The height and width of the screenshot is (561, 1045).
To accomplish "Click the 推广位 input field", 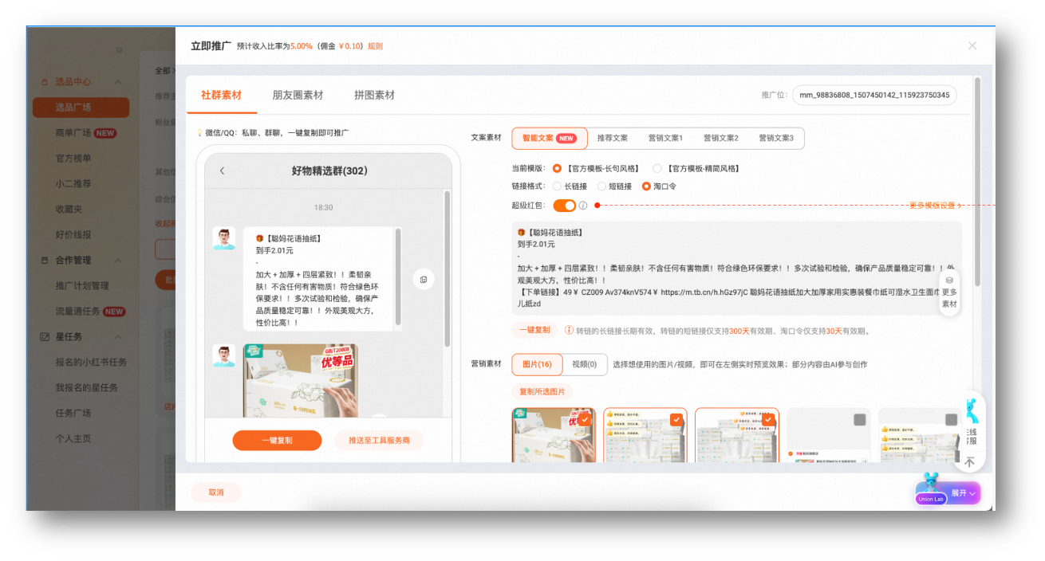I will pyautogui.click(x=873, y=95).
